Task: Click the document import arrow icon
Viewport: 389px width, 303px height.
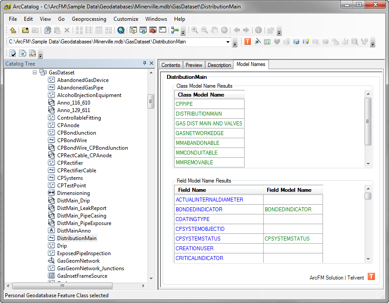Action: coord(23,53)
